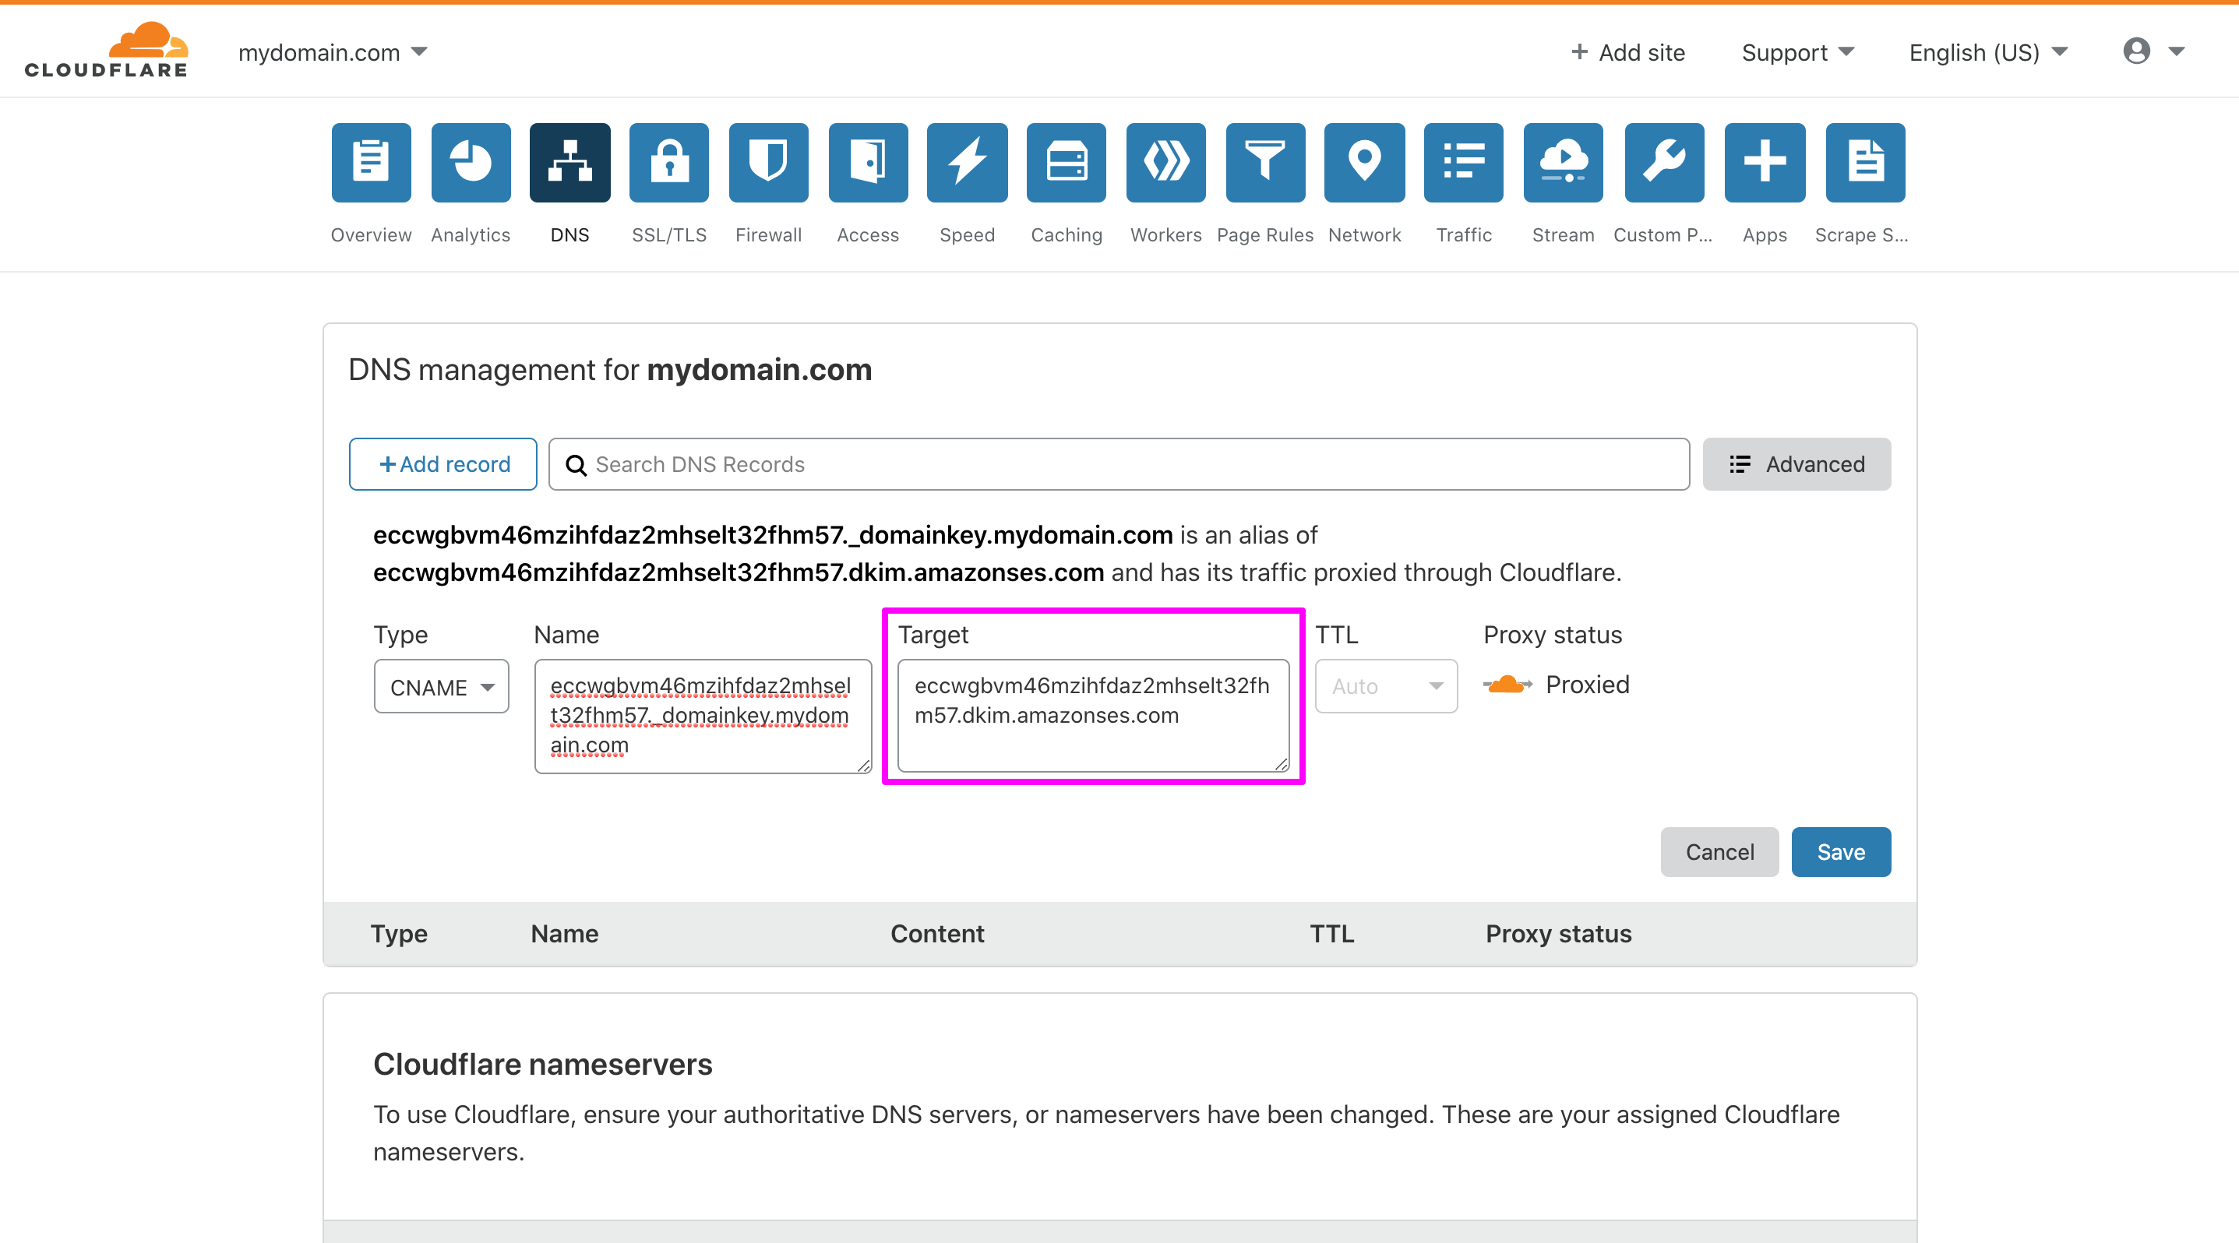This screenshot has width=2239, height=1243.
Task: Click the Add record button
Action: (444, 463)
